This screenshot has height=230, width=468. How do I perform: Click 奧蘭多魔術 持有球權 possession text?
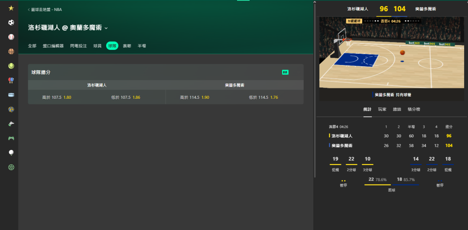(x=393, y=95)
